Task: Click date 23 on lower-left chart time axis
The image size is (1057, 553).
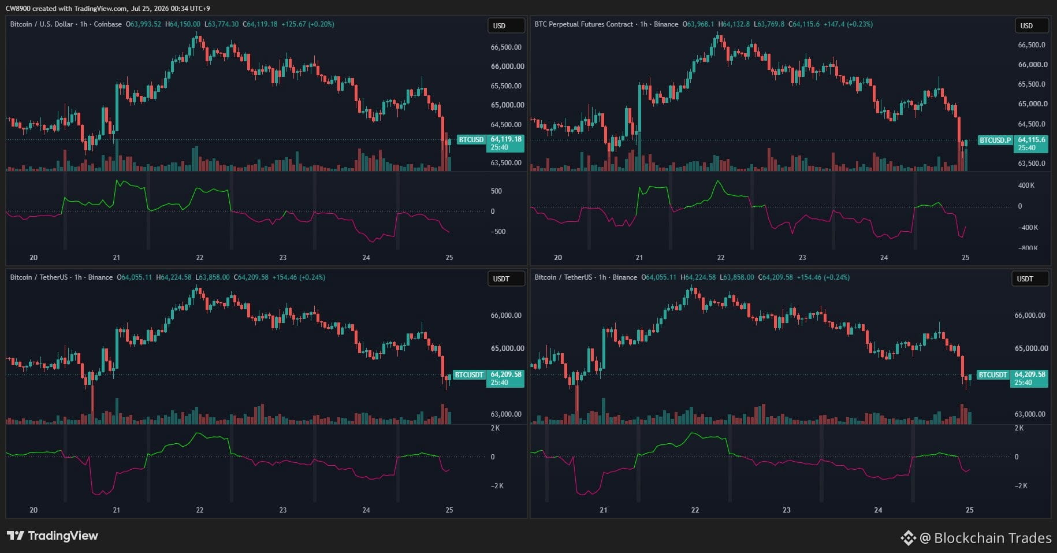Action: [283, 510]
